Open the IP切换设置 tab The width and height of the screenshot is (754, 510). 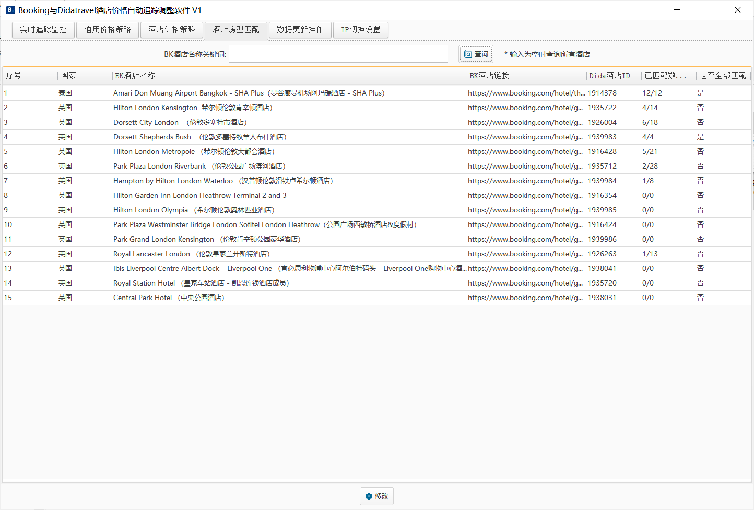click(x=361, y=30)
